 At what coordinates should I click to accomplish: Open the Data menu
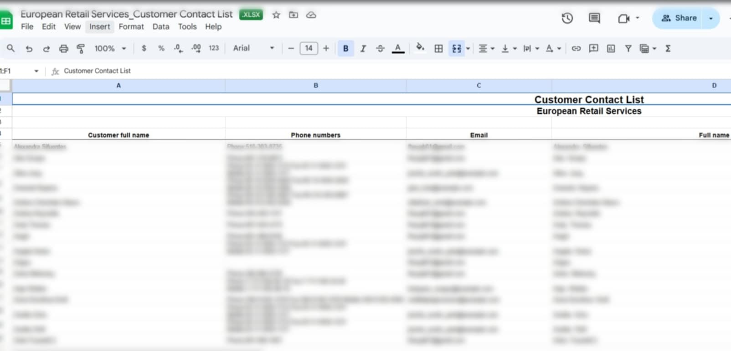161,27
